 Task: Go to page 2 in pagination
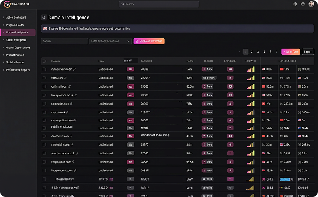pyautogui.click(x=252, y=51)
